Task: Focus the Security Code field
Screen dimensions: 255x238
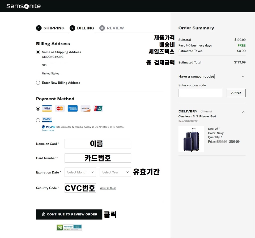Action: 80,188
